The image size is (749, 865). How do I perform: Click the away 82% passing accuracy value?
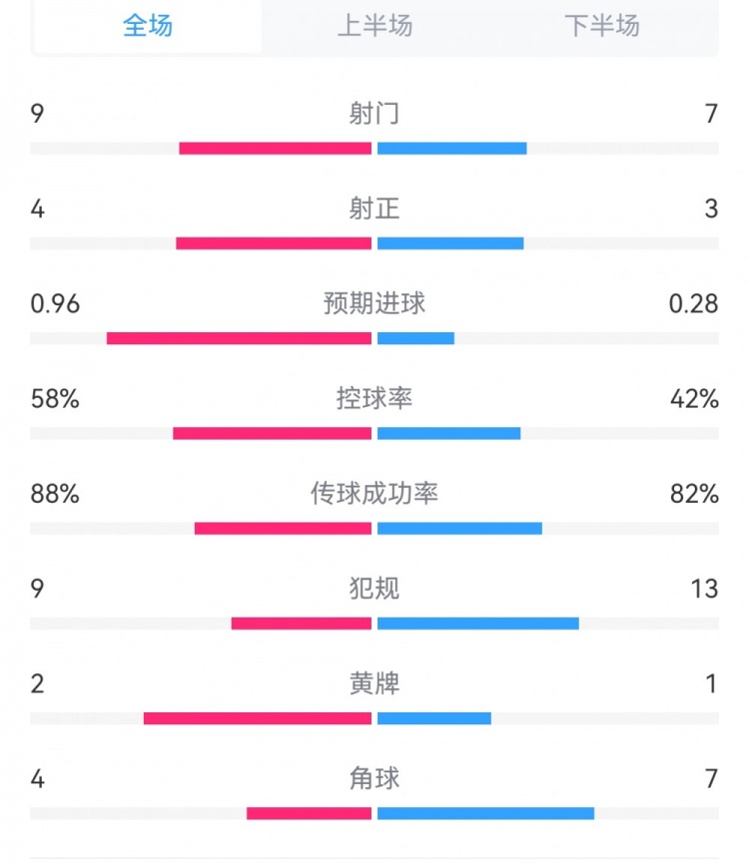(696, 493)
